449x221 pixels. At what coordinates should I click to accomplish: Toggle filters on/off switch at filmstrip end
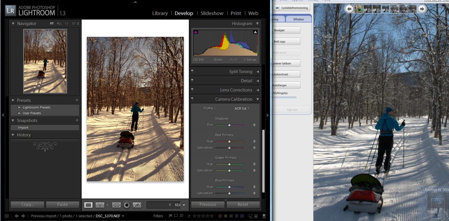click(264, 216)
